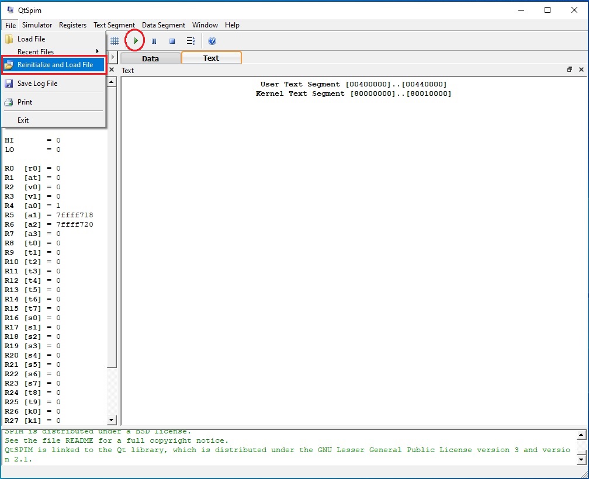Choose Save Log File

tap(53, 84)
